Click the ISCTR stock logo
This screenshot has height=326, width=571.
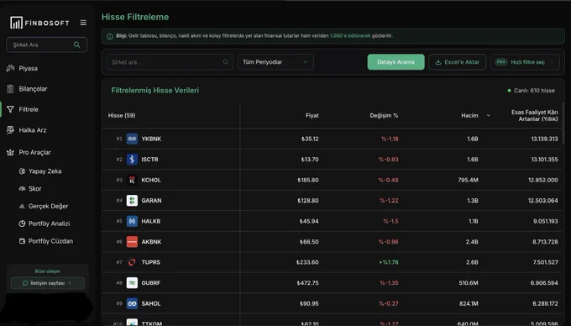[132, 159]
